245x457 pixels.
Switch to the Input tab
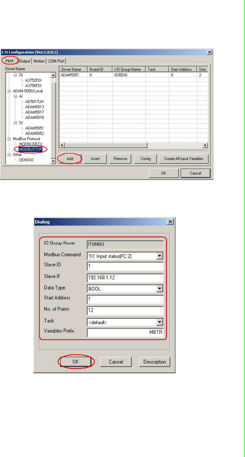pyautogui.click(x=9, y=61)
